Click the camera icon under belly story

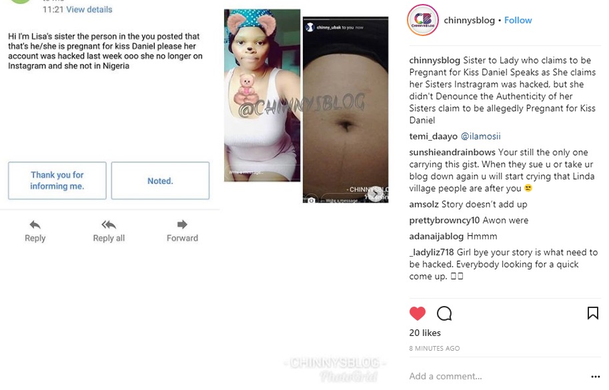[311, 200]
